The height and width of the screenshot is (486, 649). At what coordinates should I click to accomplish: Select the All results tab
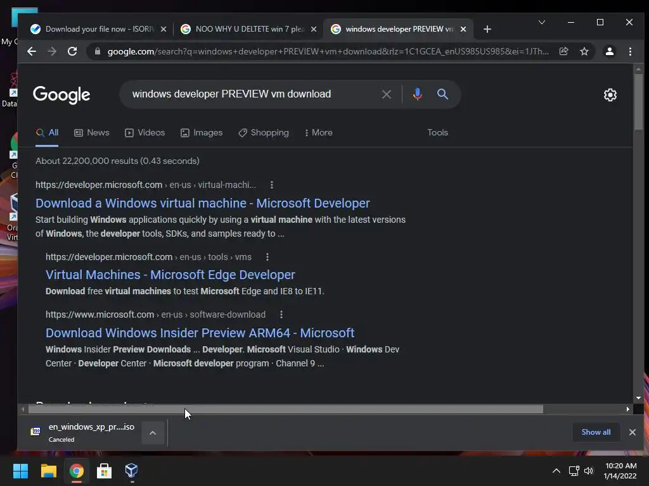47,133
